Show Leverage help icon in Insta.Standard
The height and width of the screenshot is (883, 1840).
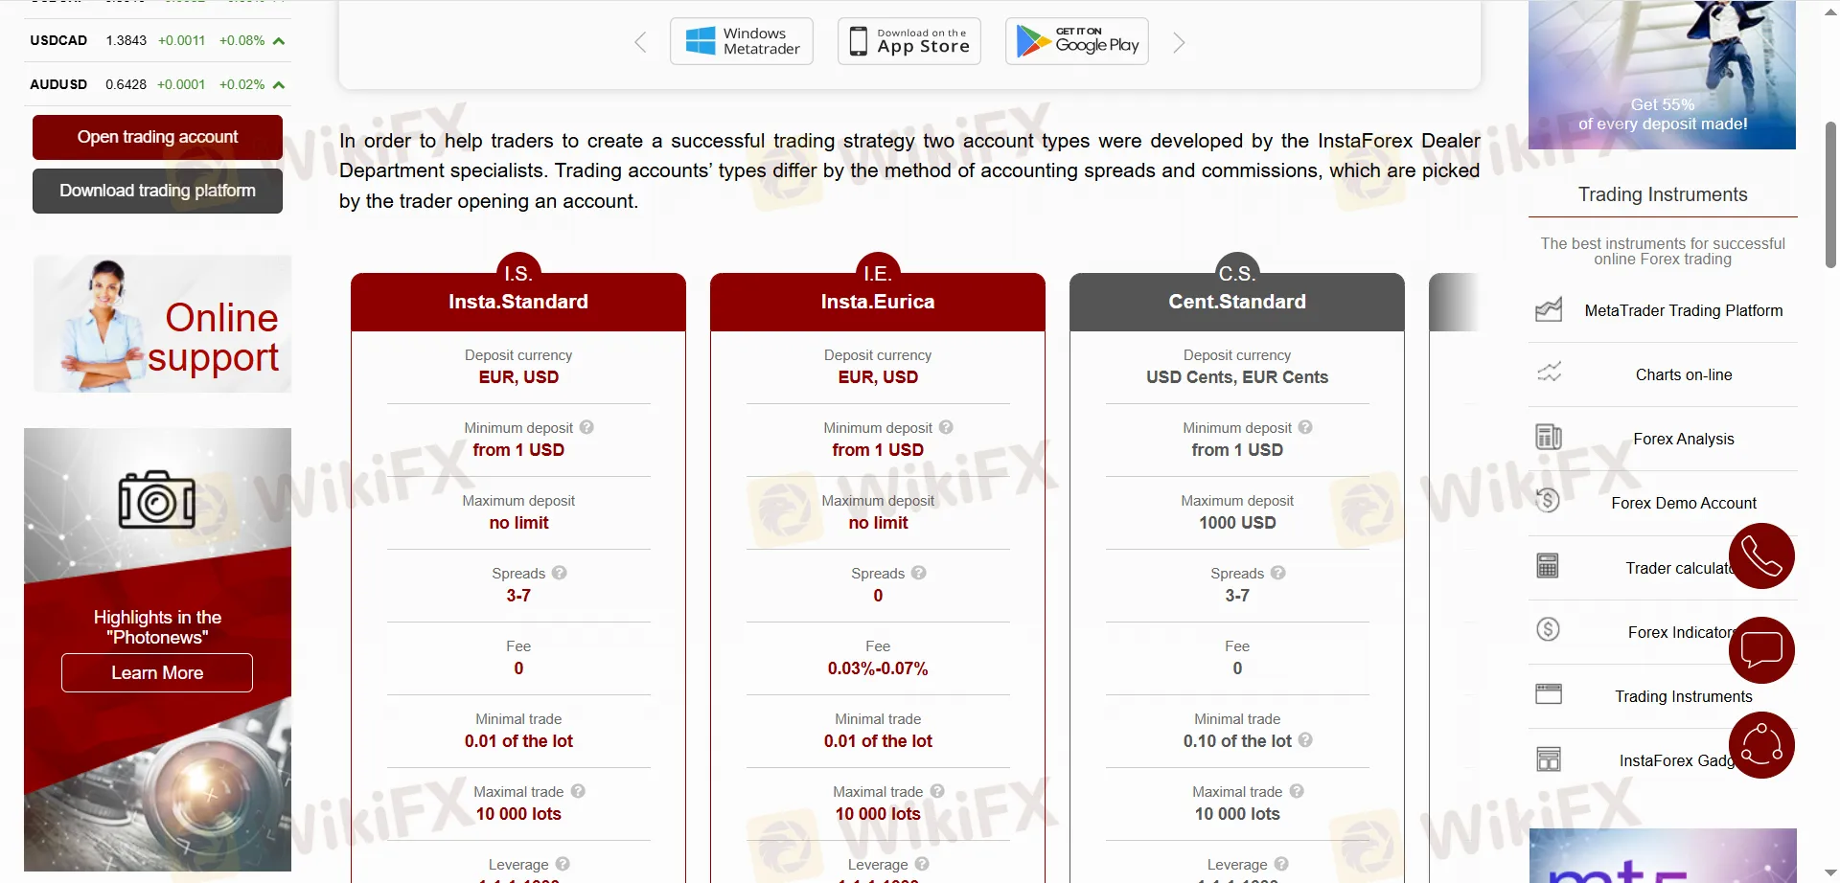tap(563, 864)
